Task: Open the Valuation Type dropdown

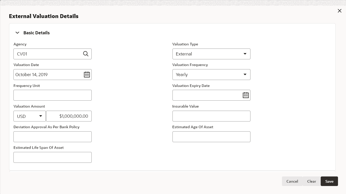Action: pyautogui.click(x=211, y=54)
